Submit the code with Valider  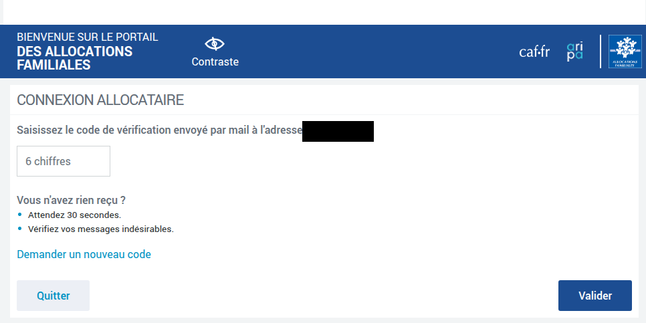coord(595,296)
